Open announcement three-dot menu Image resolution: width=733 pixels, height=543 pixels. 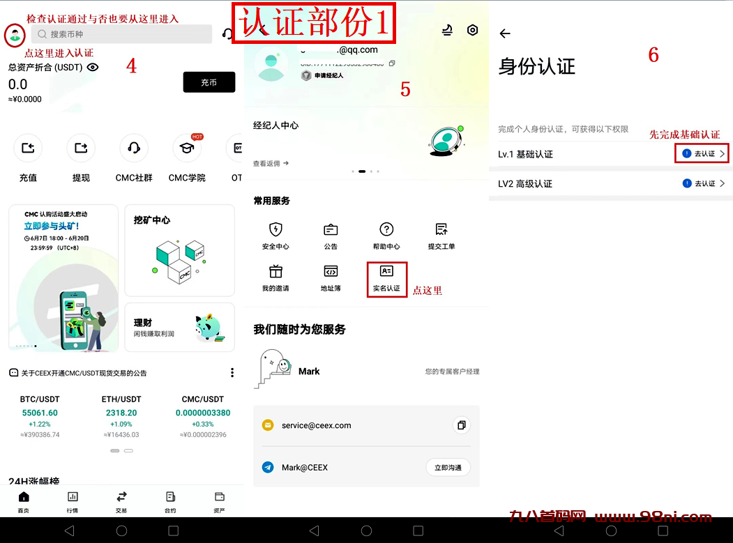click(232, 373)
